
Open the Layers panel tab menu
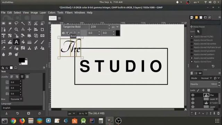[x=220, y=73]
